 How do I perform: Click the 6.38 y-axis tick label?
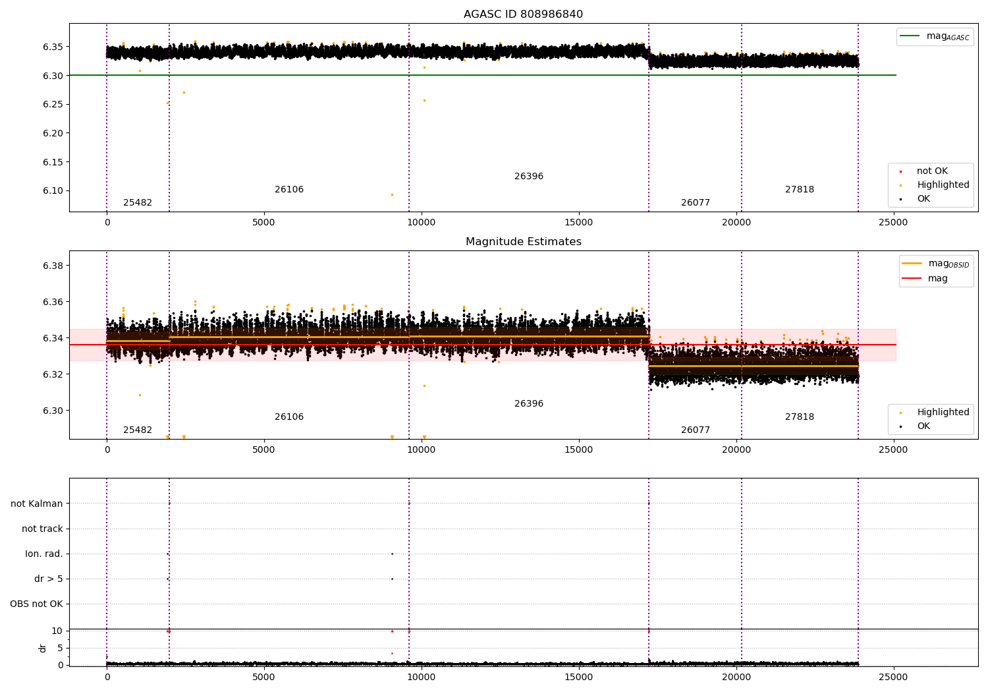(53, 266)
